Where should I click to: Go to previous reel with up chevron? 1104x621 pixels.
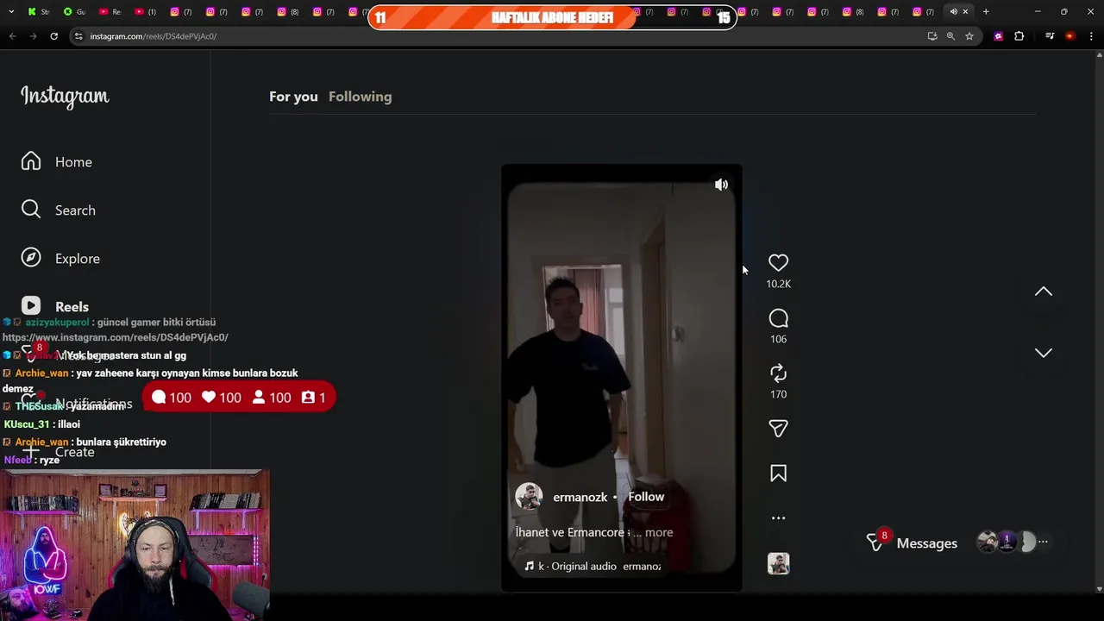1044,292
